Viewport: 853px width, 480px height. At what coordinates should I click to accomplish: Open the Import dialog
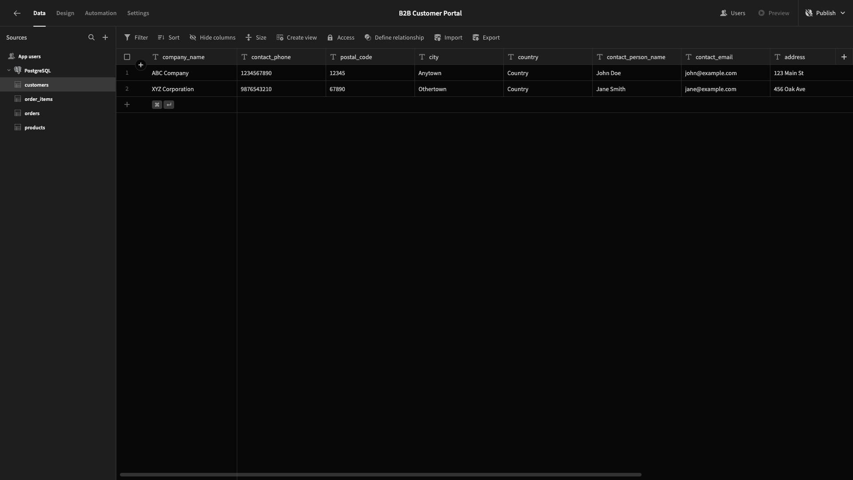(x=448, y=38)
